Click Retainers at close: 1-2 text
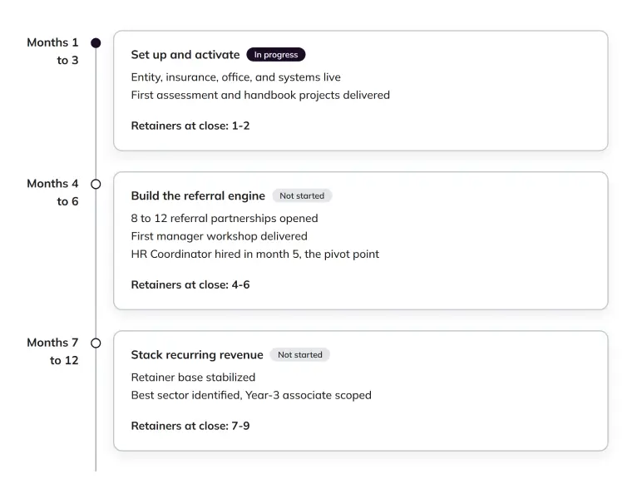Image resolution: width=642 pixels, height=484 pixels. point(190,126)
